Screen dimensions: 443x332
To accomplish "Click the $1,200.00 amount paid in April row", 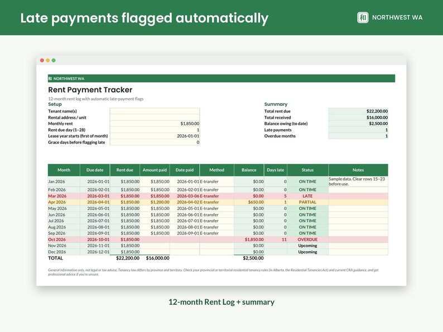I will [155, 202].
